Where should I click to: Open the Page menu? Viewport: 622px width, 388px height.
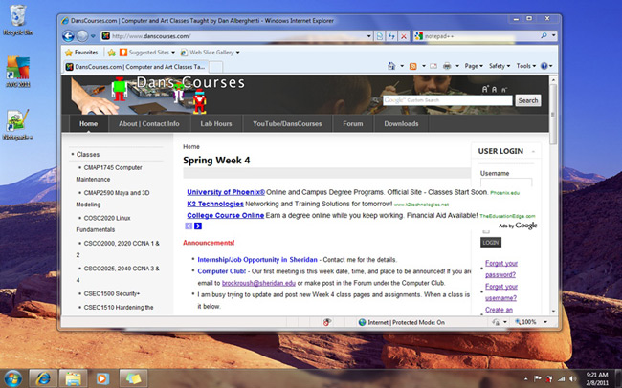point(474,66)
